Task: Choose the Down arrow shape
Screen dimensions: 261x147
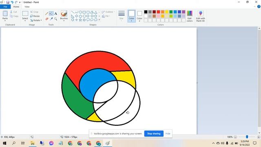Action: coord(73,20)
